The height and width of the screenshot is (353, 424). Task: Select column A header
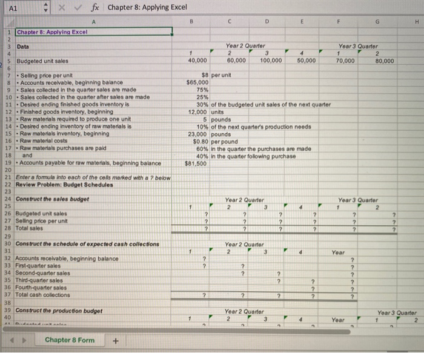click(93, 22)
